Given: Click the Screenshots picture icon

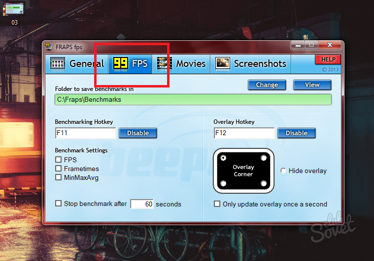Looking at the screenshot, I should pos(223,63).
